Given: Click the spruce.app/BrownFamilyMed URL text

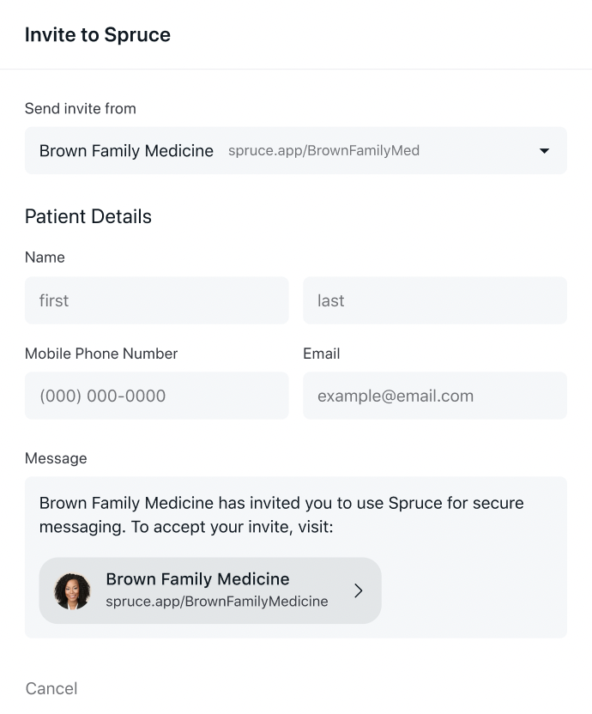Looking at the screenshot, I should click(x=323, y=150).
